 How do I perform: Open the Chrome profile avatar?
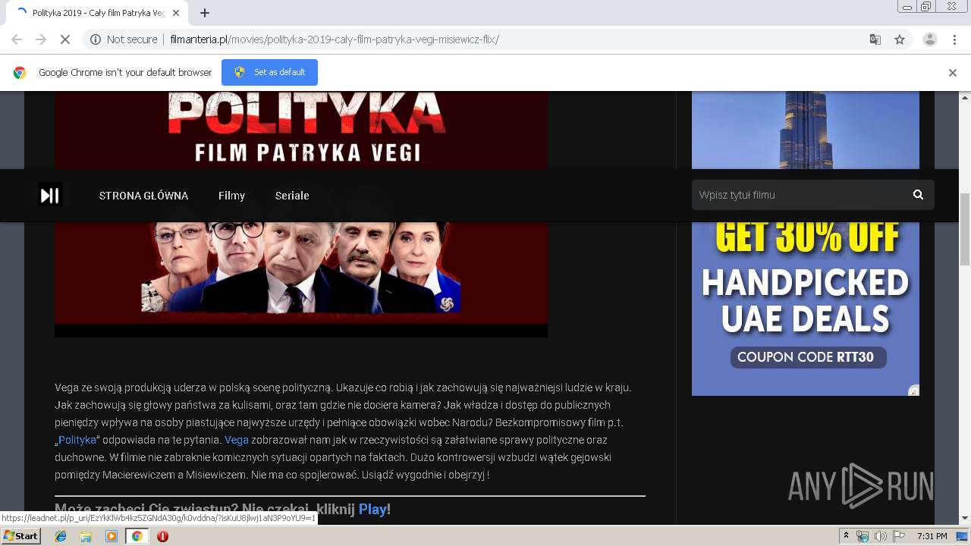(929, 39)
